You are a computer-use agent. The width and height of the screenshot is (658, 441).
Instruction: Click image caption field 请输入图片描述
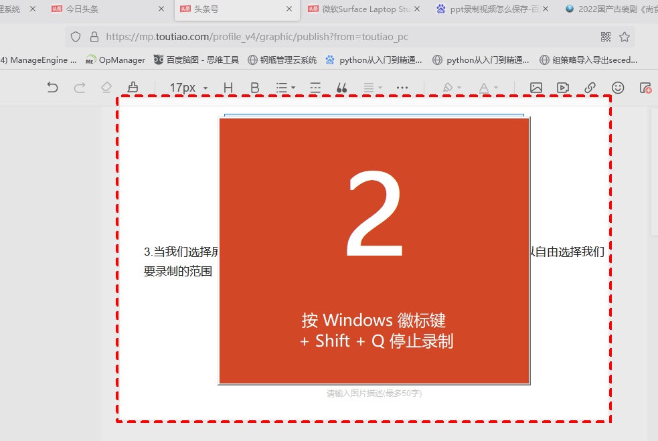pyautogui.click(x=374, y=393)
